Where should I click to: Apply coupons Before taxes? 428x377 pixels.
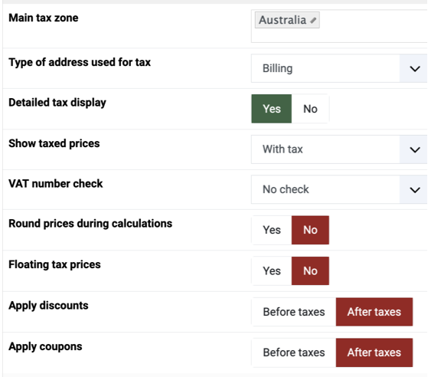294,352
